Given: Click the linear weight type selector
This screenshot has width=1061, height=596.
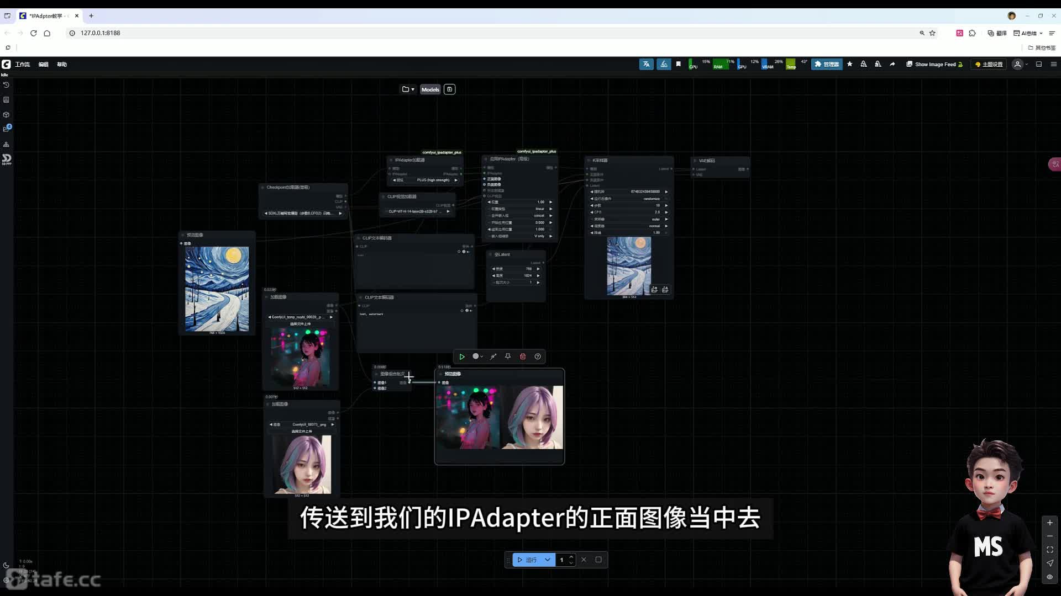Looking at the screenshot, I should [x=520, y=209].
